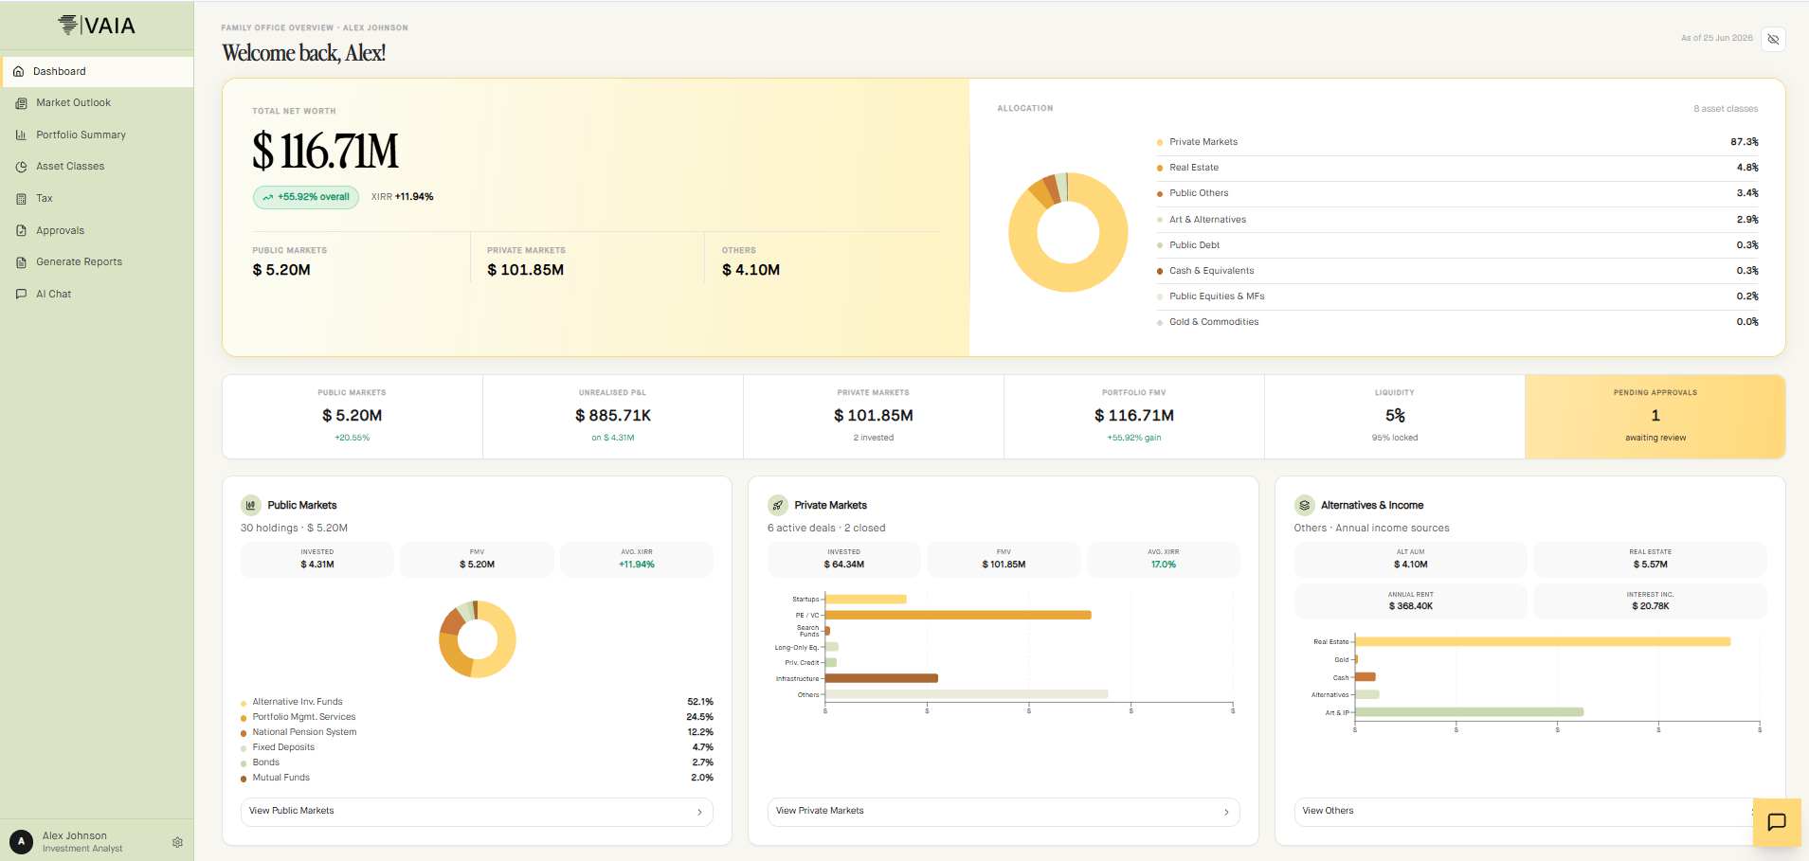Click the Real Estate bar in Alternatives chart
Image resolution: width=1809 pixels, height=861 pixels.
click(1543, 642)
